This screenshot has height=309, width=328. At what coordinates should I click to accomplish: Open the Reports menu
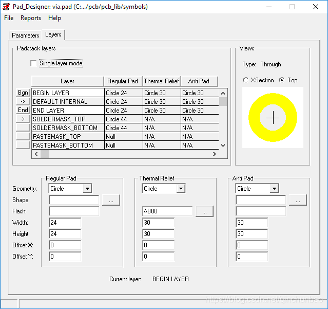pos(31,18)
